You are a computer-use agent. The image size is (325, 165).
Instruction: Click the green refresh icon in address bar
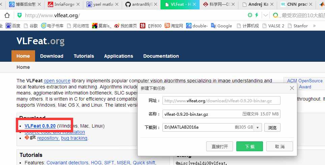250,15
